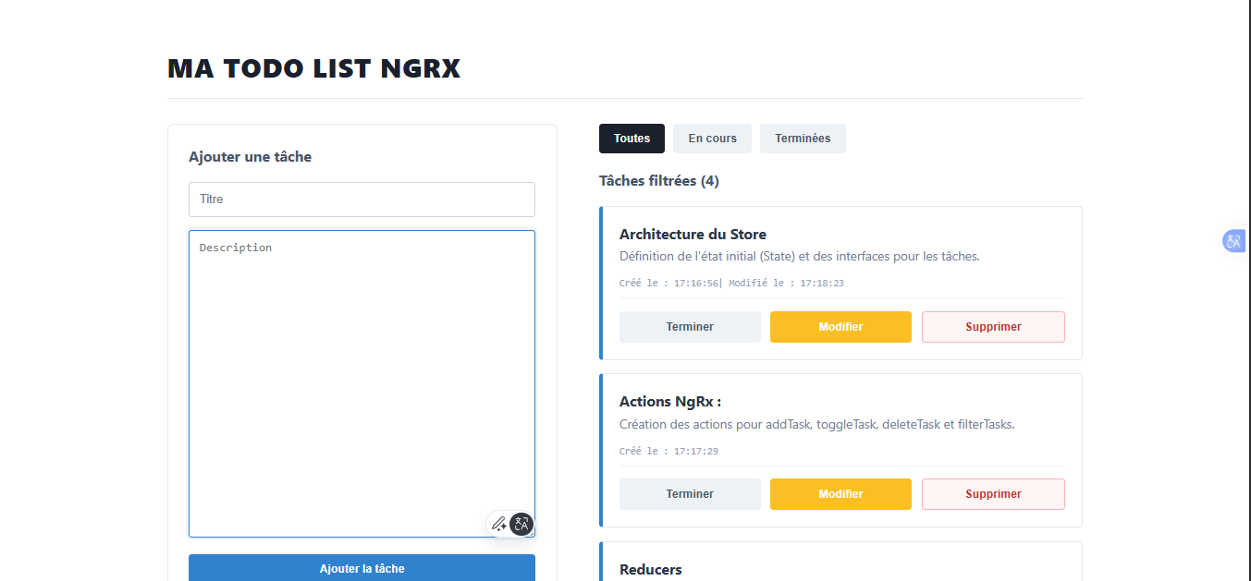This screenshot has height=581, width=1251.
Task: Terminer the Actions NgRx task
Action: (x=690, y=494)
